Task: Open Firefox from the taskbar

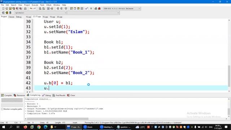Action: [25, 127]
